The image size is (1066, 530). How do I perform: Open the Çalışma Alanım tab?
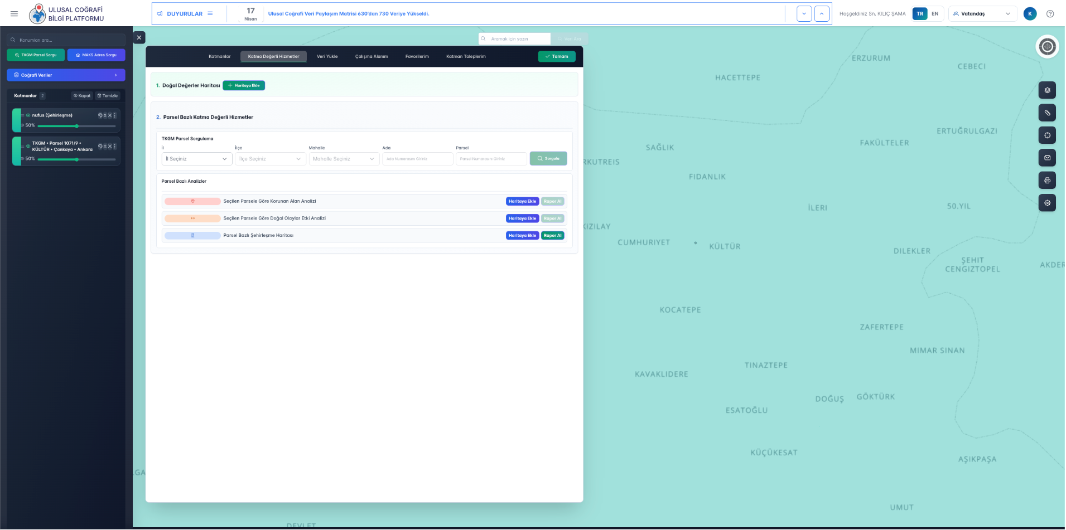click(372, 56)
